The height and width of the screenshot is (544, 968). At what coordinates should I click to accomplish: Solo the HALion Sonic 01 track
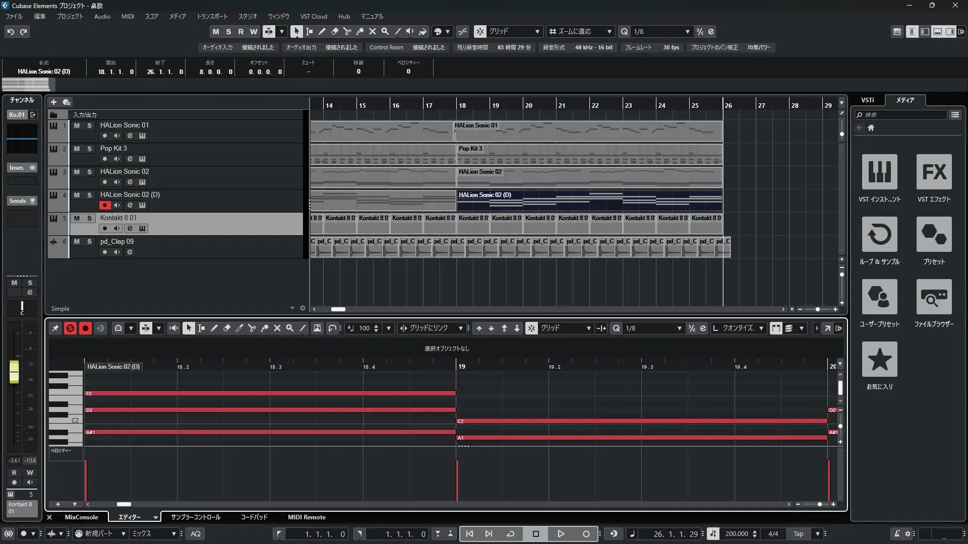[89, 125]
